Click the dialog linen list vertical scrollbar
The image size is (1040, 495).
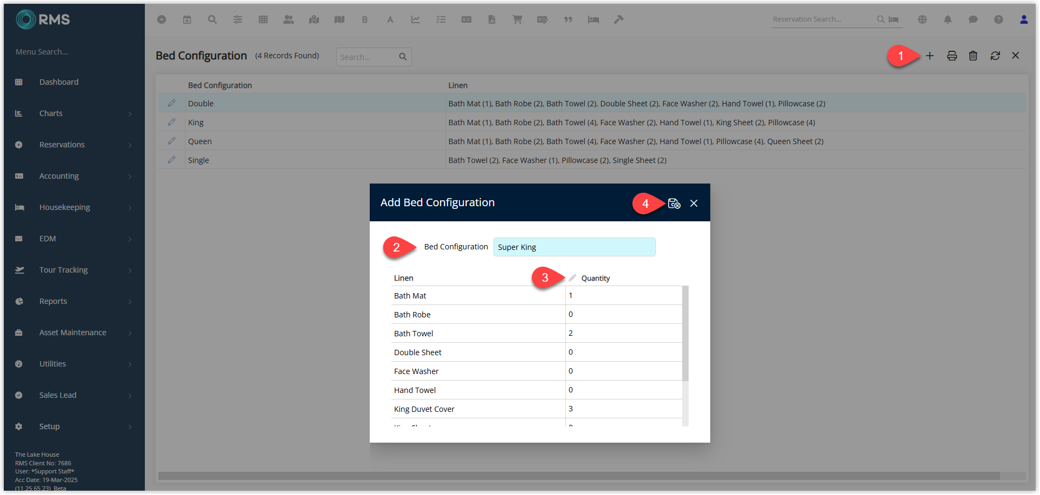tap(685, 333)
